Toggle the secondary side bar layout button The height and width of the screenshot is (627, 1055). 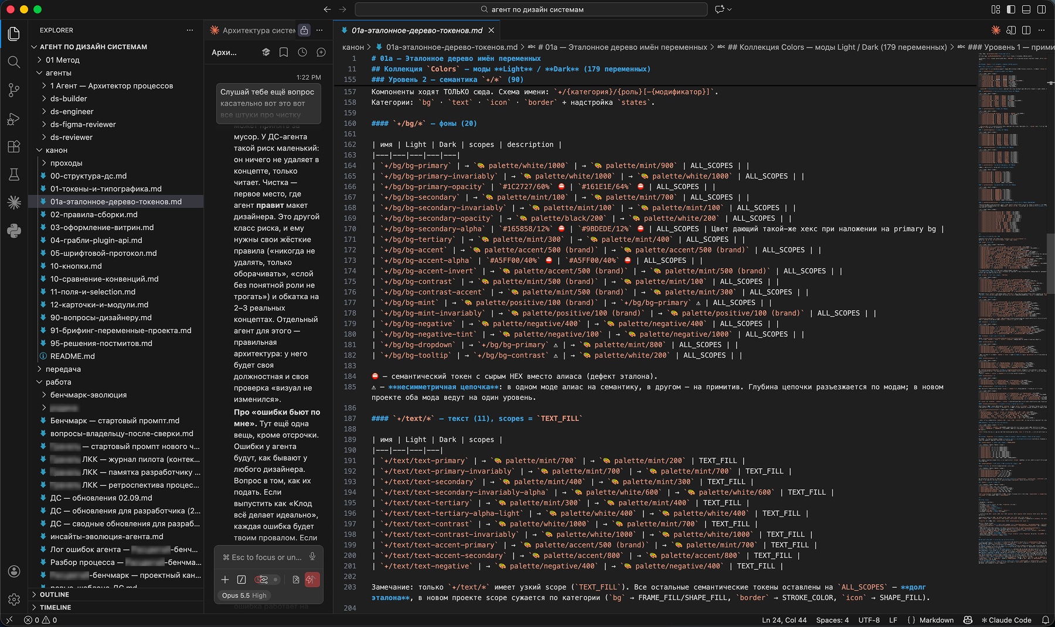coord(1042,9)
